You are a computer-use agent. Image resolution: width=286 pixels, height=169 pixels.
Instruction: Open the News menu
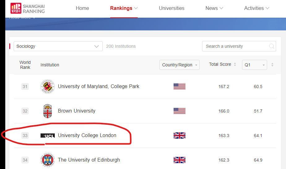click(x=214, y=8)
